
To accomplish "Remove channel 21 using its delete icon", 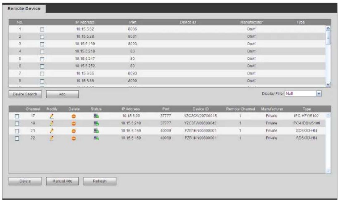I will tap(74, 131).
